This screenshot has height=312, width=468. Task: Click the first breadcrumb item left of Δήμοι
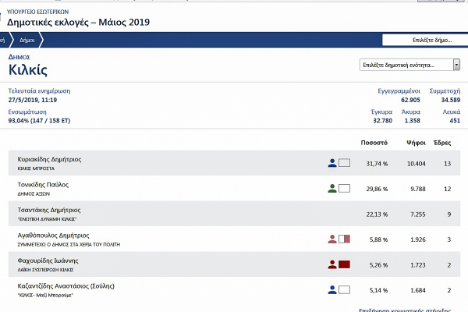[x=2, y=40]
